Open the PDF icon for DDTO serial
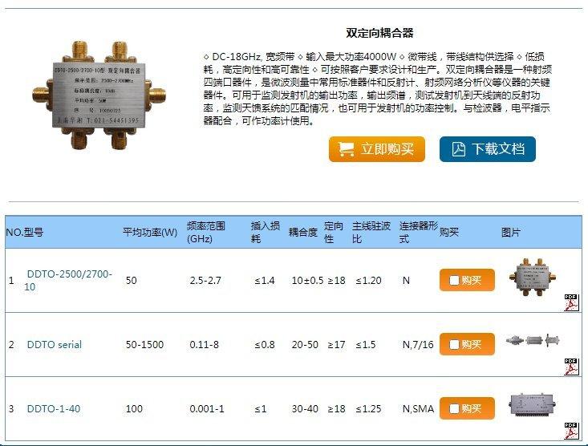The image size is (588, 446). click(571, 366)
